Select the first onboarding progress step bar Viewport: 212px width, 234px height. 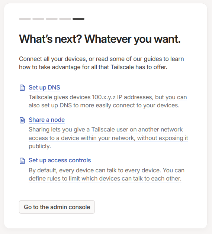(x=25, y=19)
